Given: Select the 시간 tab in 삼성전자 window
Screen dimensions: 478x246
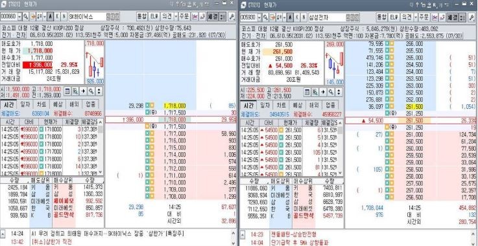Looking at the screenshot, I should 248,106.
